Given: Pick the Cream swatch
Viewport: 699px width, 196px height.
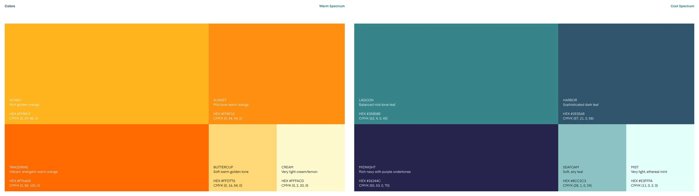Looking at the screenshot, I should (311, 158).
